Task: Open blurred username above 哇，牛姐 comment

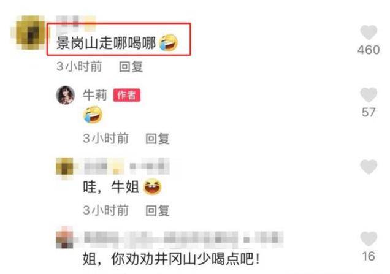Action: tap(126, 166)
